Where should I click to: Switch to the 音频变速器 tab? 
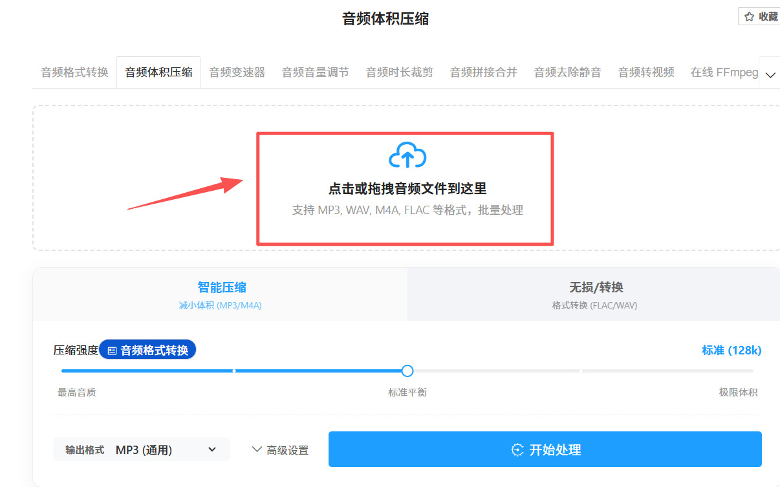(237, 72)
